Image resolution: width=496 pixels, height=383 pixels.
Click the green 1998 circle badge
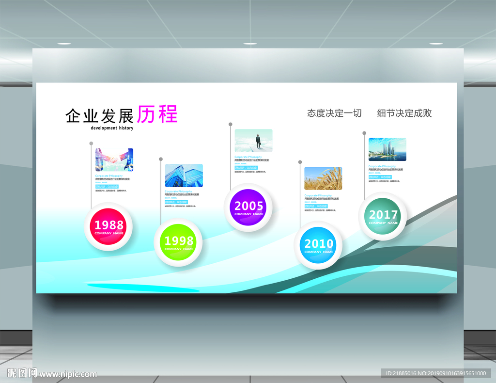coord(178,242)
